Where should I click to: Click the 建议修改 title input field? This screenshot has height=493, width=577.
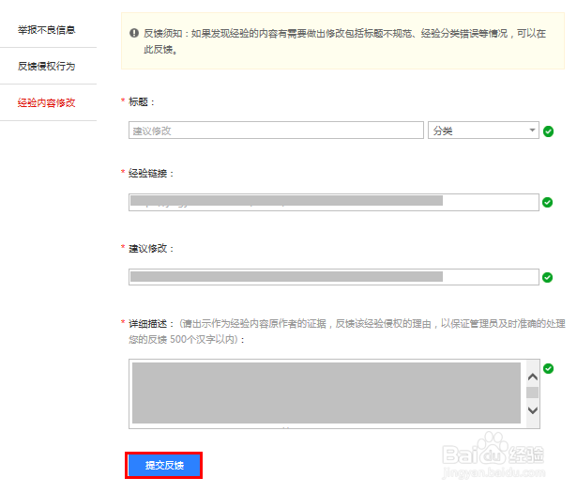pos(276,131)
